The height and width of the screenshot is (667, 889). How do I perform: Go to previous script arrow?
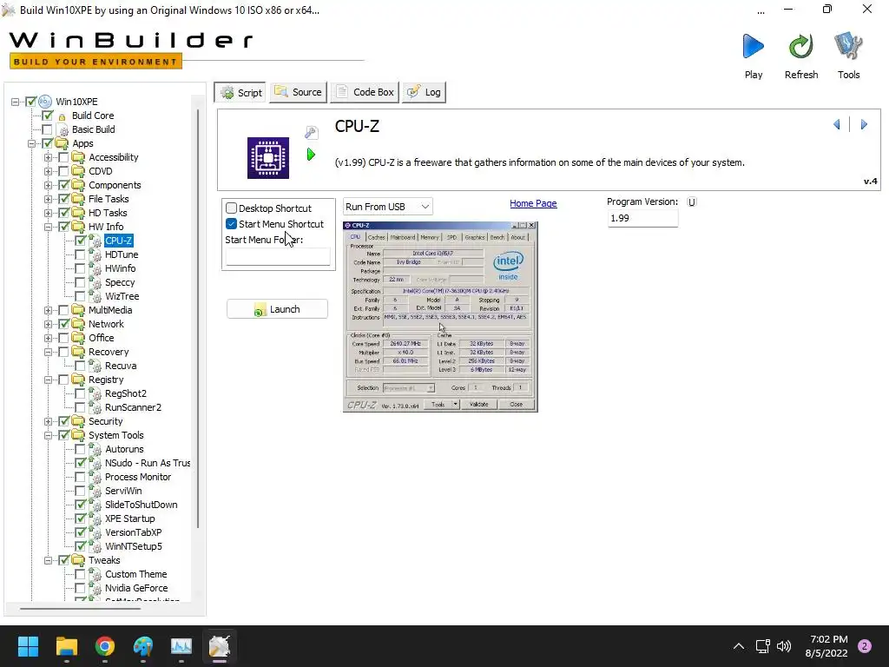click(x=837, y=124)
